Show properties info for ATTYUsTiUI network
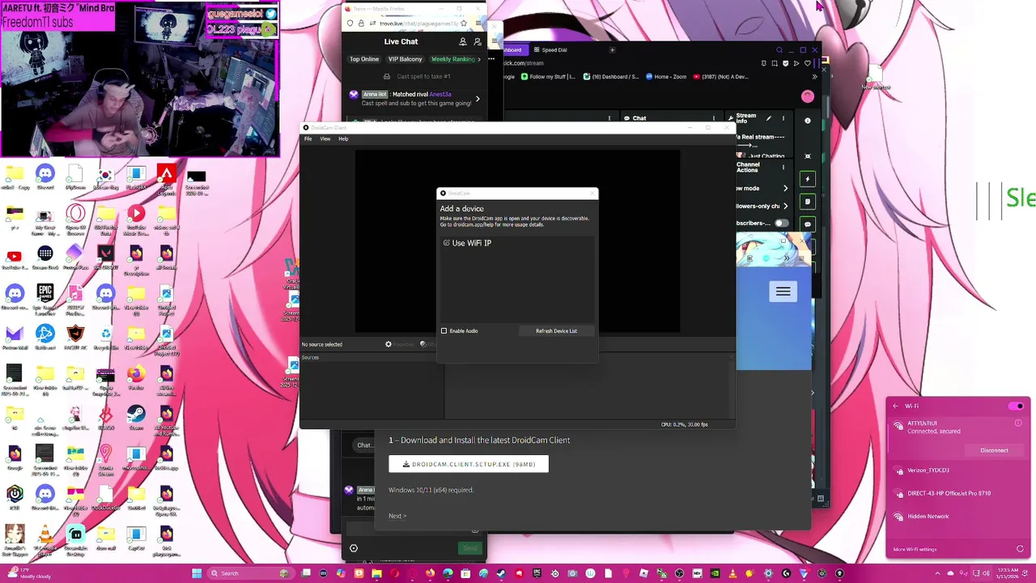This screenshot has height=583, width=1036. pyautogui.click(x=1018, y=423)
